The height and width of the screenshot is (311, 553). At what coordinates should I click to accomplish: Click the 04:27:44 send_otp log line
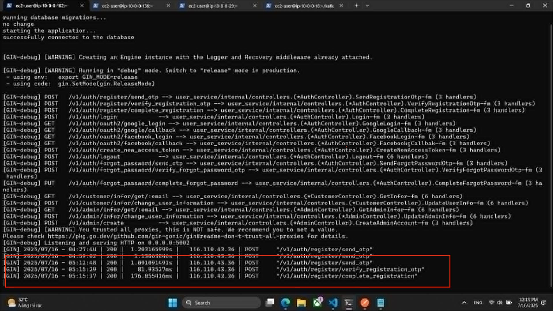[x=188, y=250]
